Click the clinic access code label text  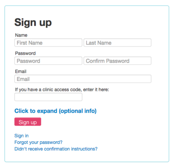click(62, 90)
